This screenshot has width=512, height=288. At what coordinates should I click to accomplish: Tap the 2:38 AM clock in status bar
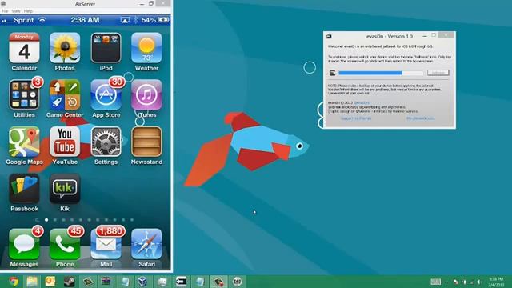pyautogui.click(x=85, y=20)
